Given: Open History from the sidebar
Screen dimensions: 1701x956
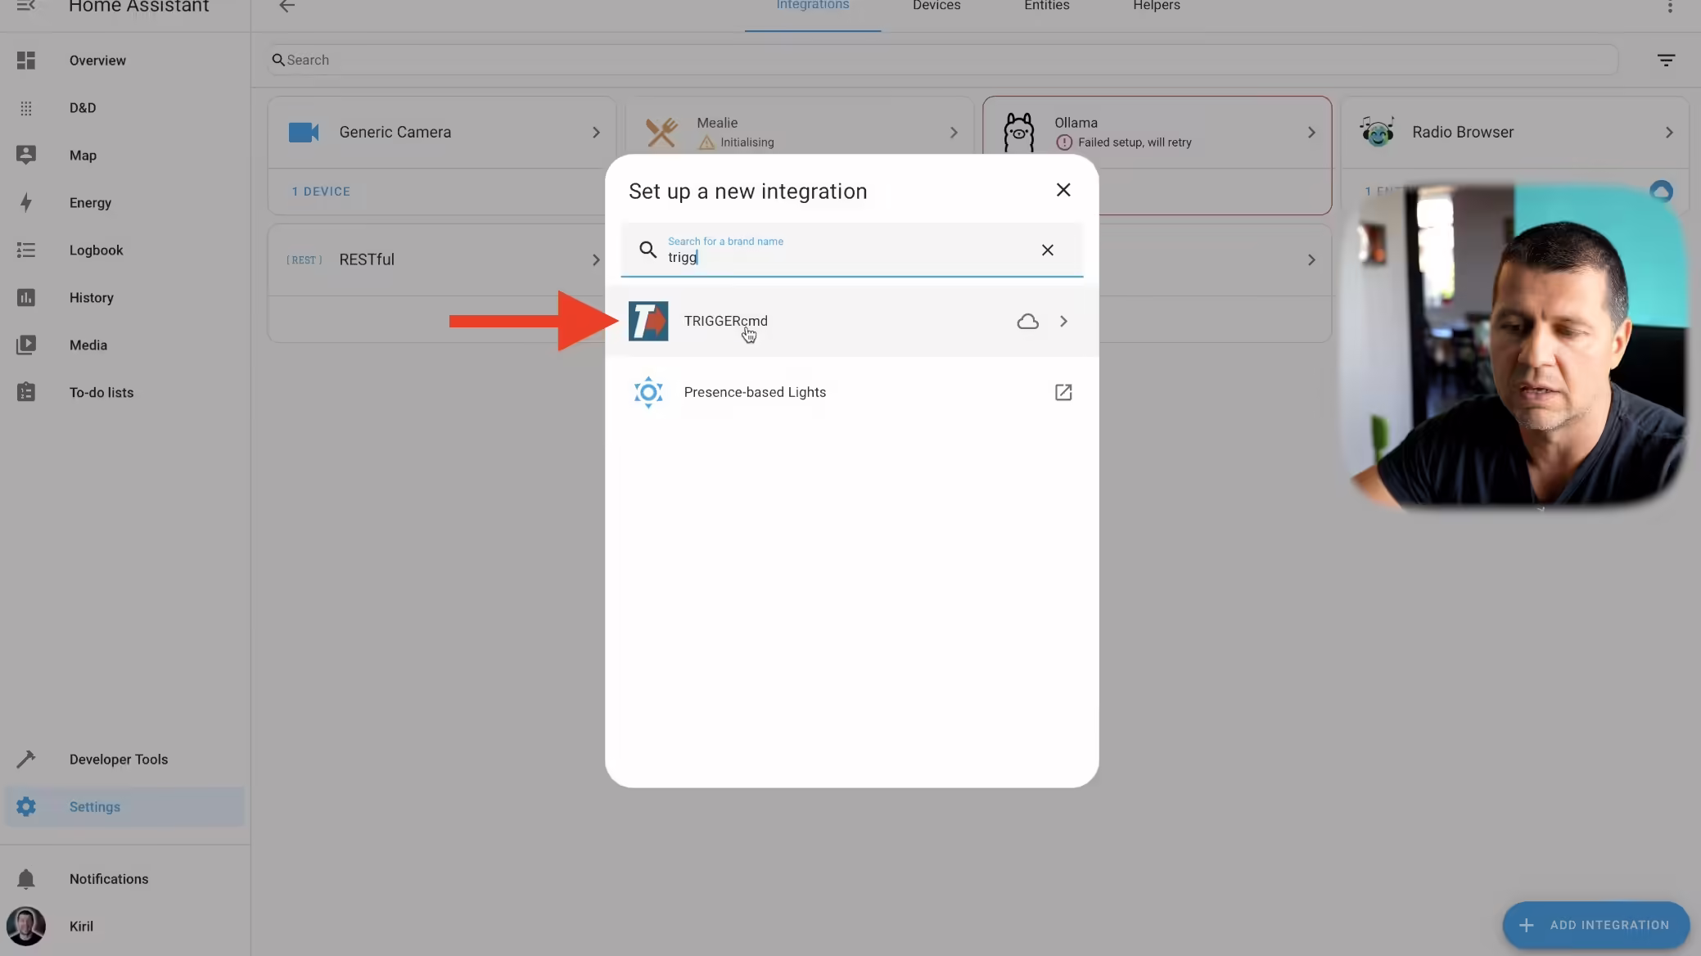Looking at the screenshot, I should (124, 298).
